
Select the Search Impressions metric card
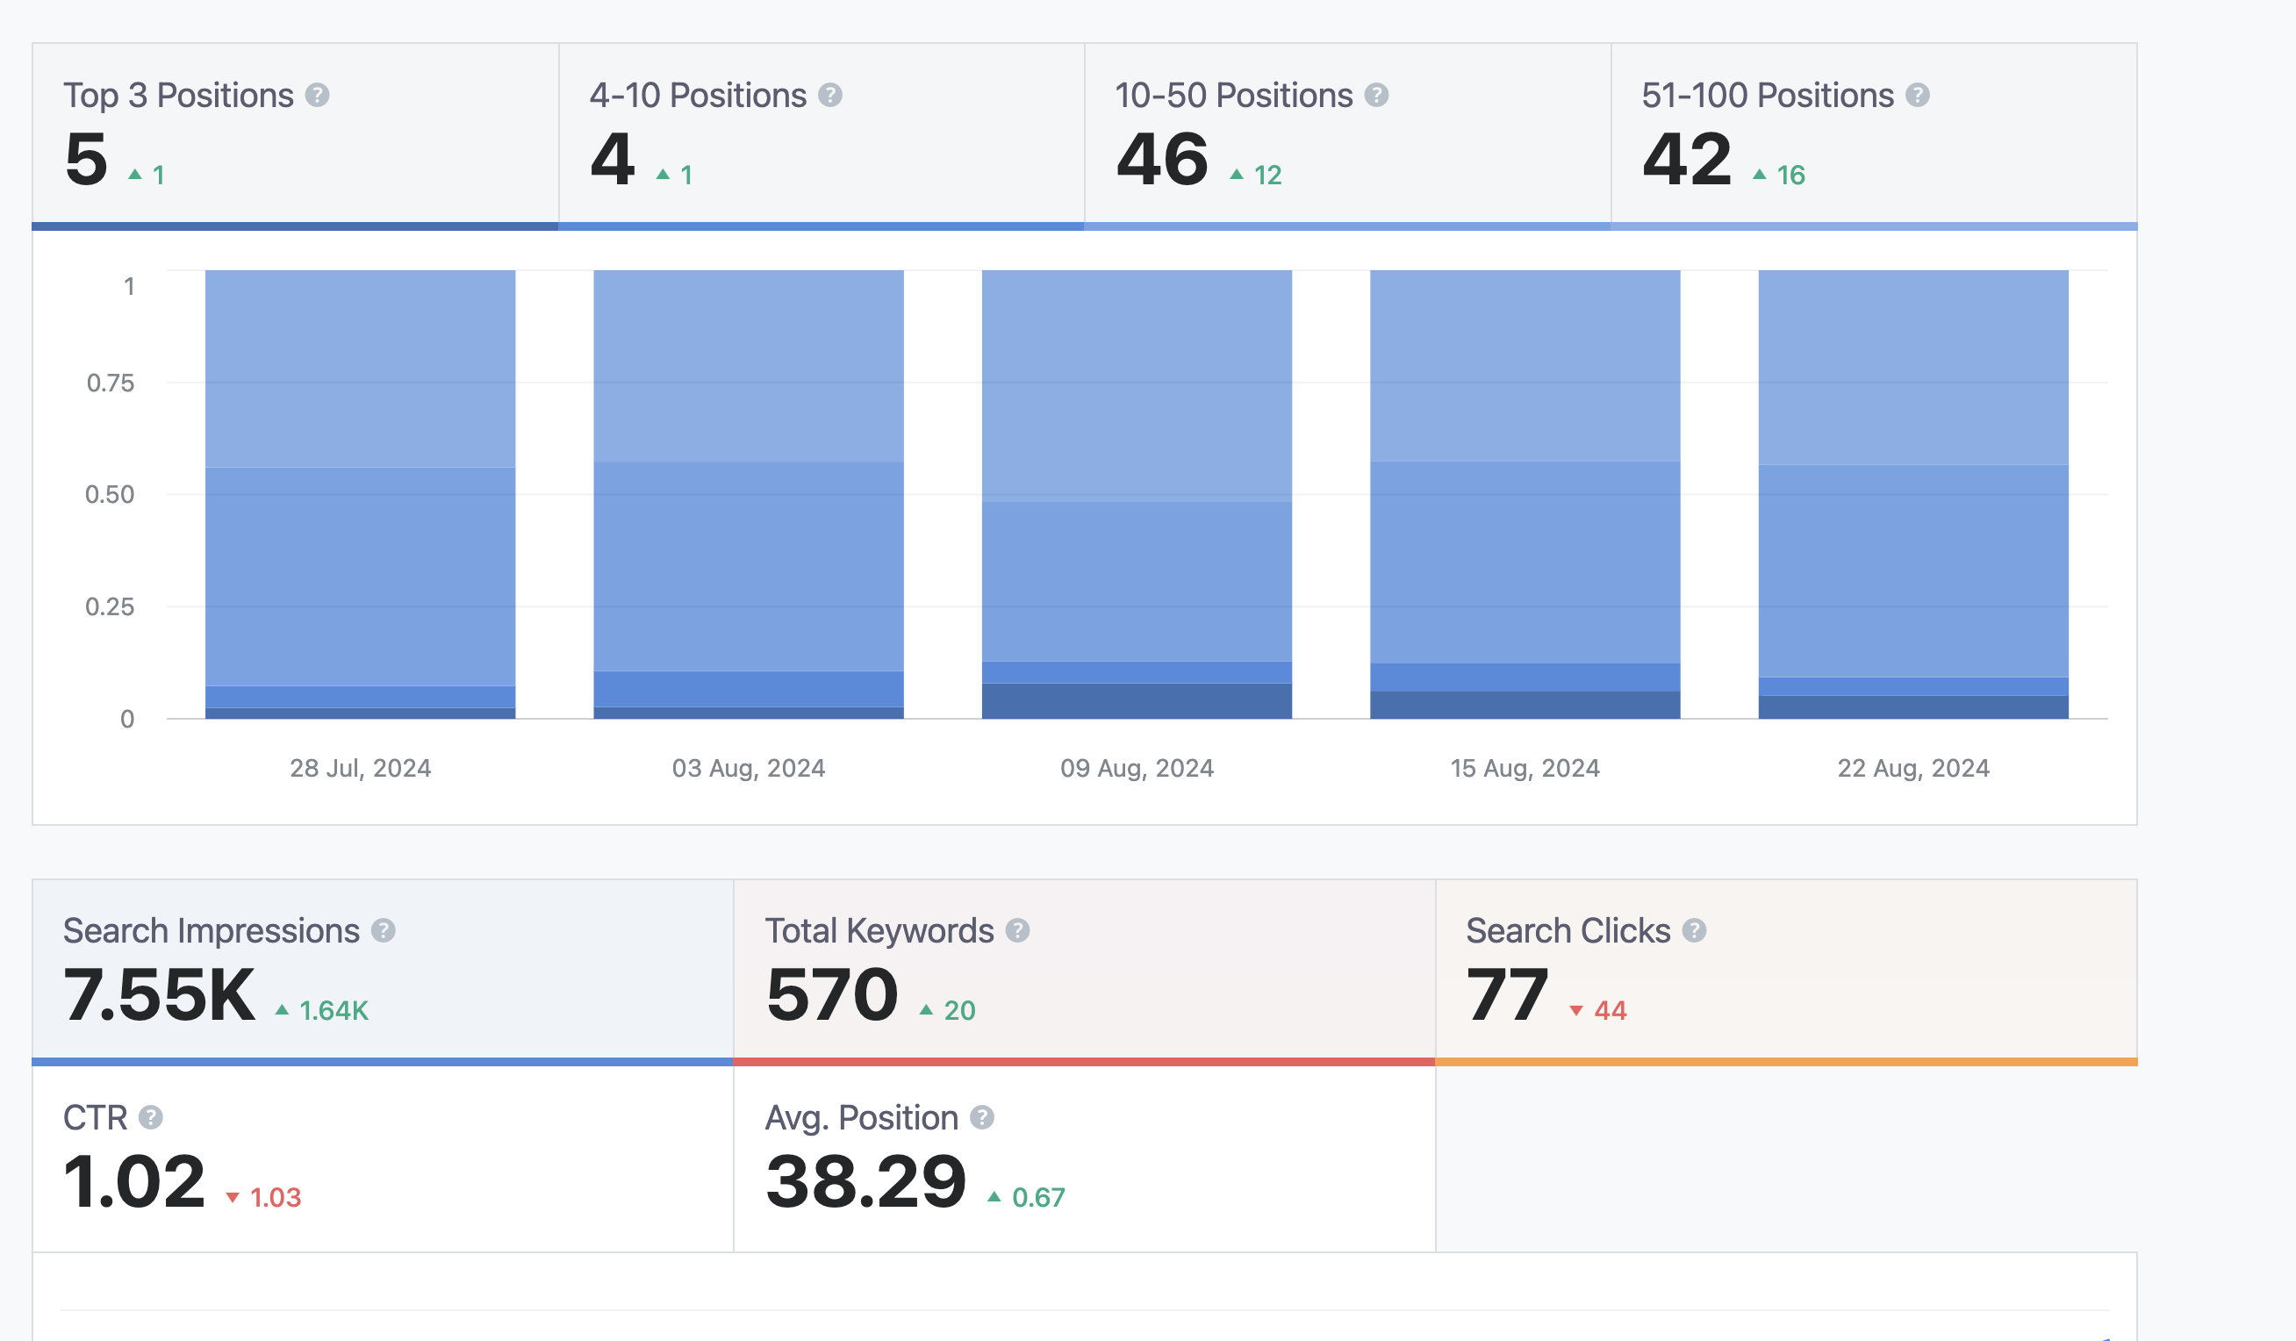(x=383, y=972)
